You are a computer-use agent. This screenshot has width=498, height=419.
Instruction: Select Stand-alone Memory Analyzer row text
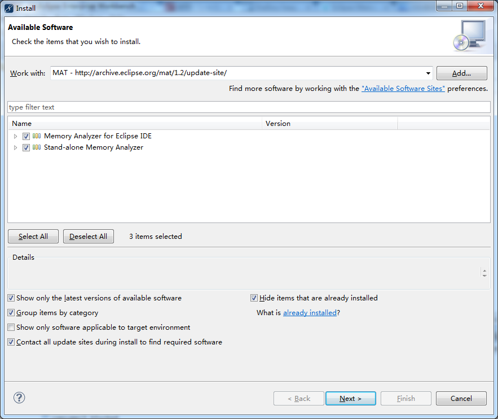(94, 147)
